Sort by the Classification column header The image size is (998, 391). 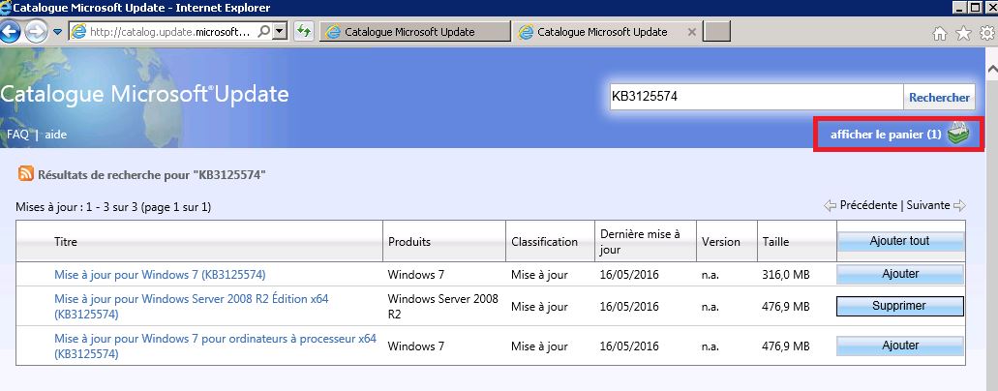coord(544,242)
